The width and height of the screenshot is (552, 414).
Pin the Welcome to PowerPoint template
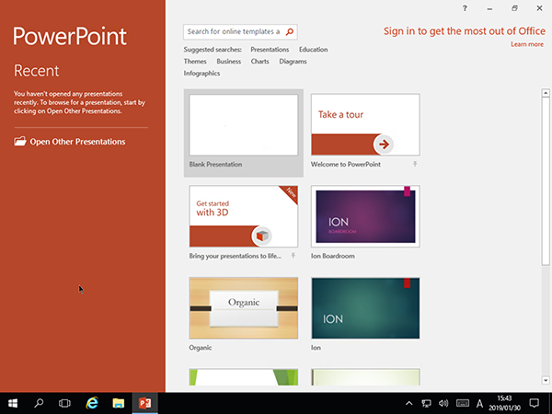click(x=416, y=164)
